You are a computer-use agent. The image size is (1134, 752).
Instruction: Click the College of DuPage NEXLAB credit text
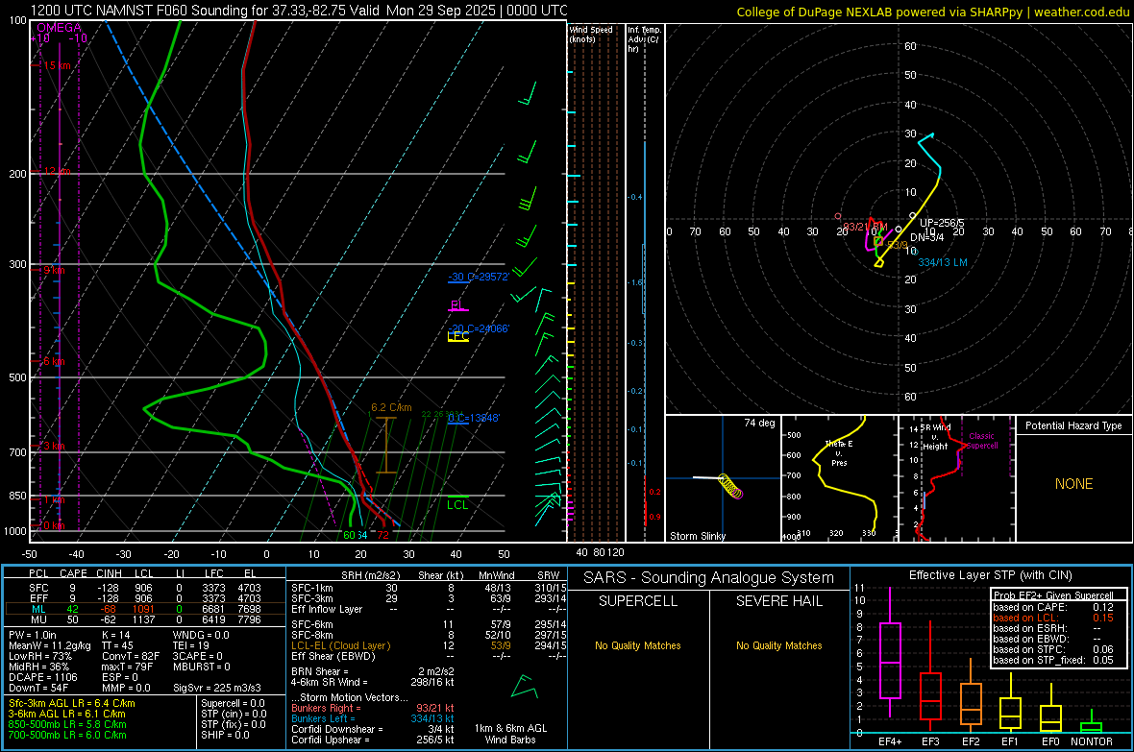click(932, 12)
